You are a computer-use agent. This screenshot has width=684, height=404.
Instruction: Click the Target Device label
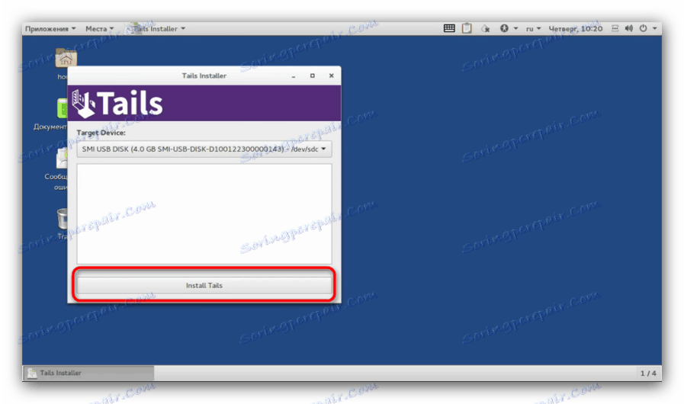pos(101,133)
